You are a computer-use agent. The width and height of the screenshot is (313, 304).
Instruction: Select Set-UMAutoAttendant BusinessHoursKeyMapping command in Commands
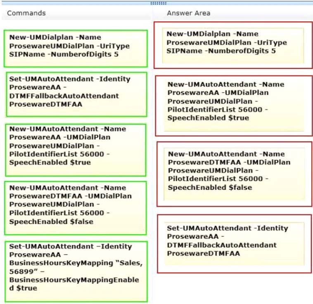click(x=76, y=271)
